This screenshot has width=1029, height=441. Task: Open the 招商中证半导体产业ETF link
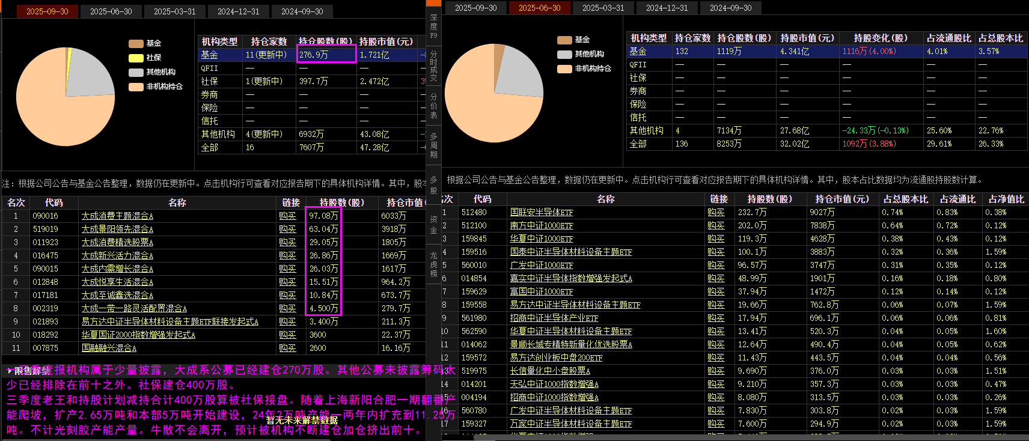[x=554, y=318]
